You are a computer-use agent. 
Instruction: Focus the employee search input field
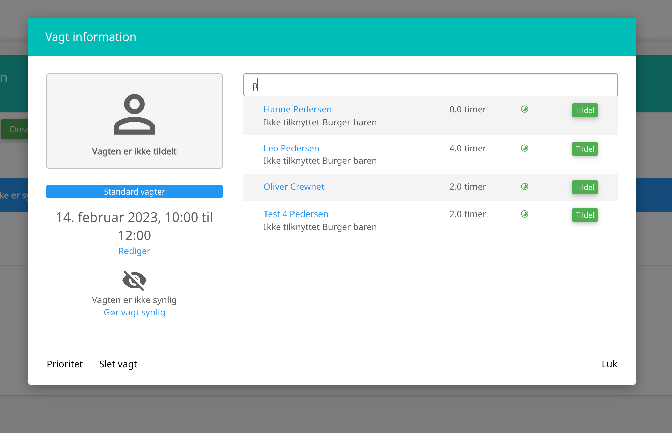point(430,85)
